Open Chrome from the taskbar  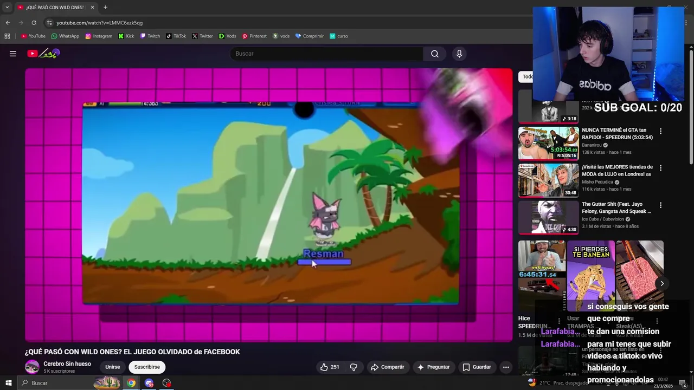point(131,383)
